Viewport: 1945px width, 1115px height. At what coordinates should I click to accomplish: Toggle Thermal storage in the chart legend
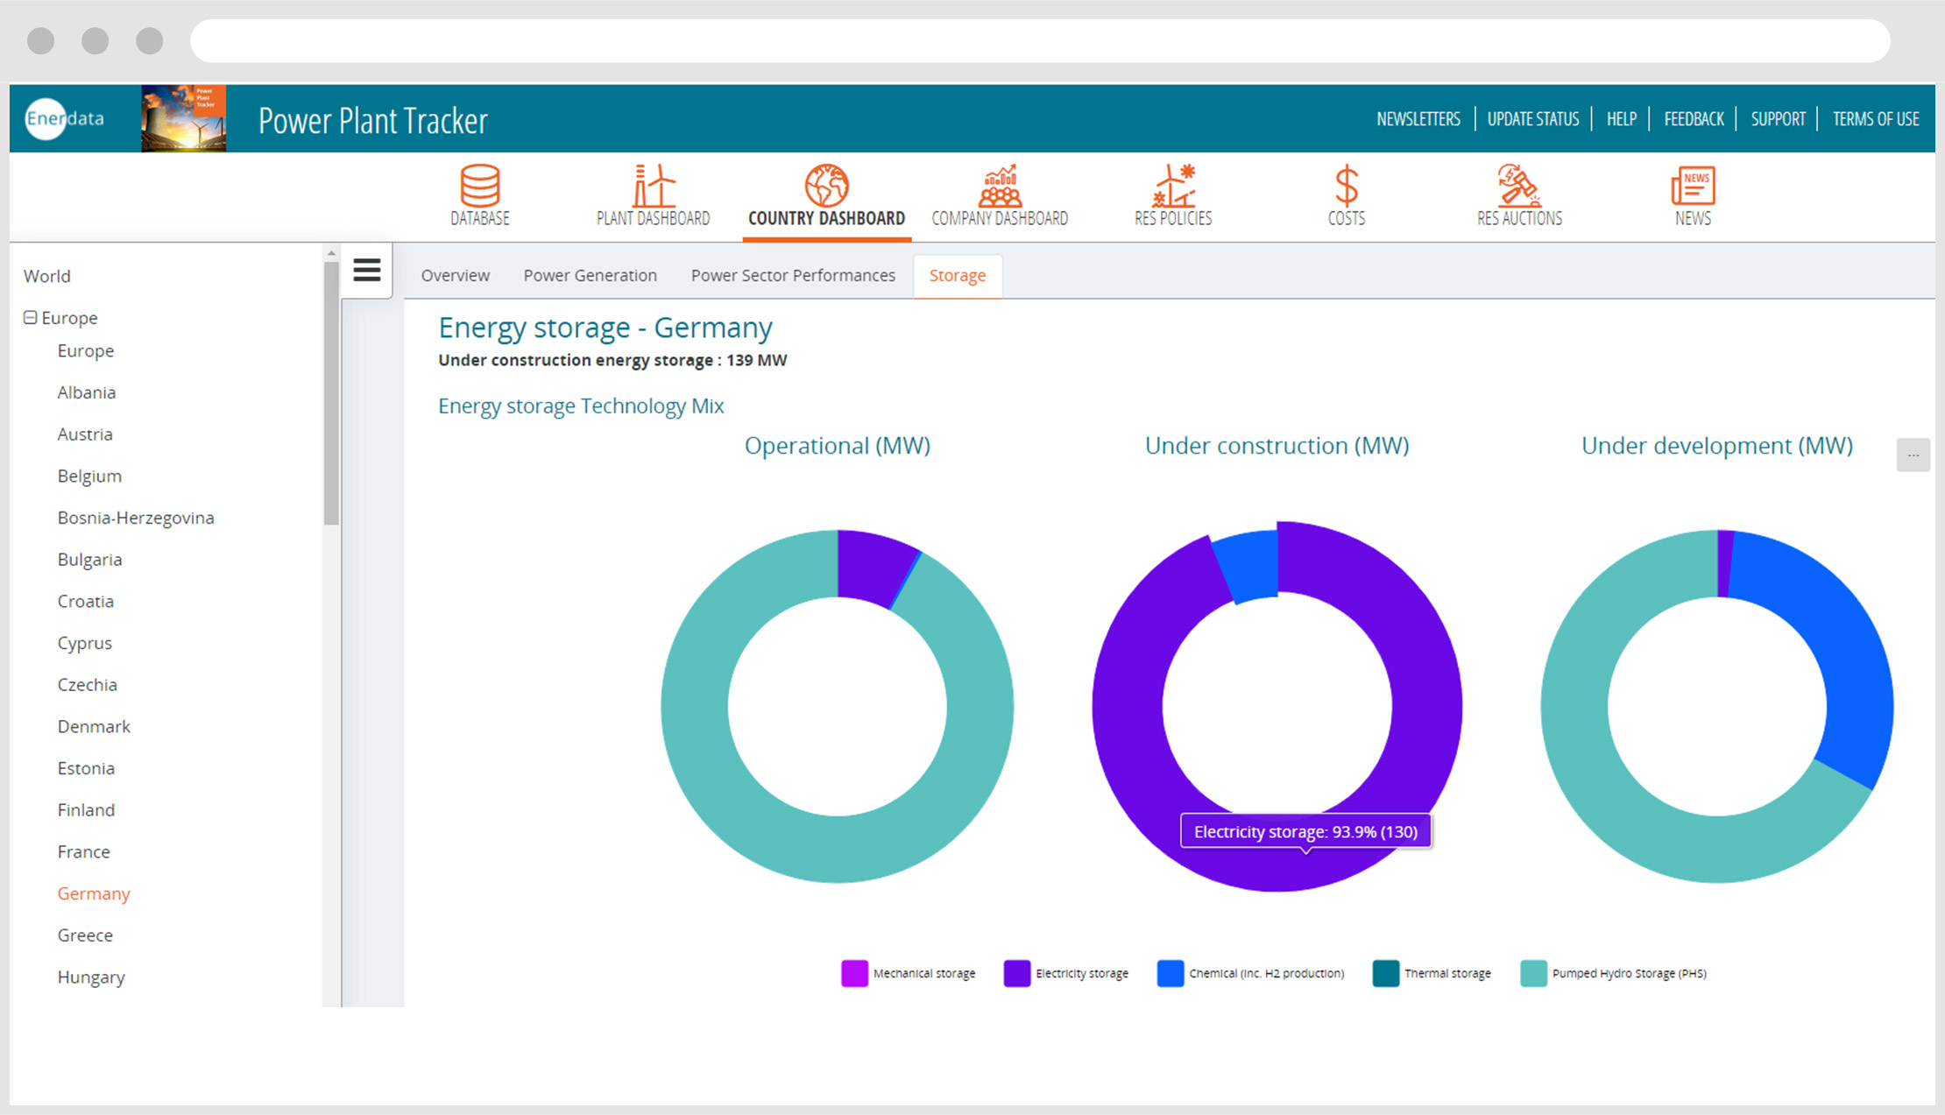point(1446,973)
